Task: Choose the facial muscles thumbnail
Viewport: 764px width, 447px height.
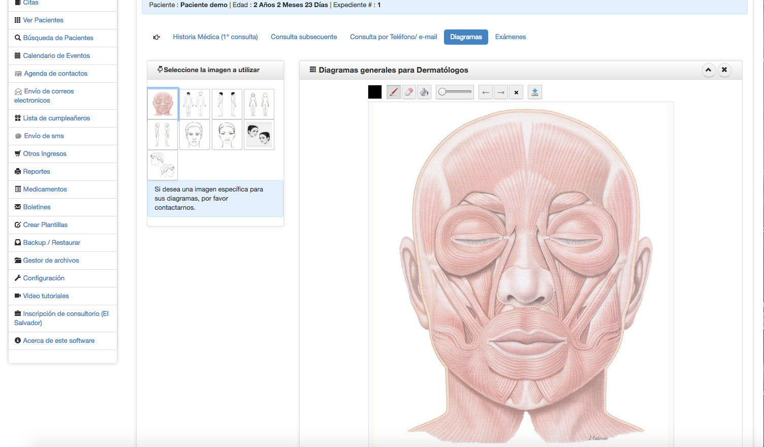Action: [x=163, y=104]
